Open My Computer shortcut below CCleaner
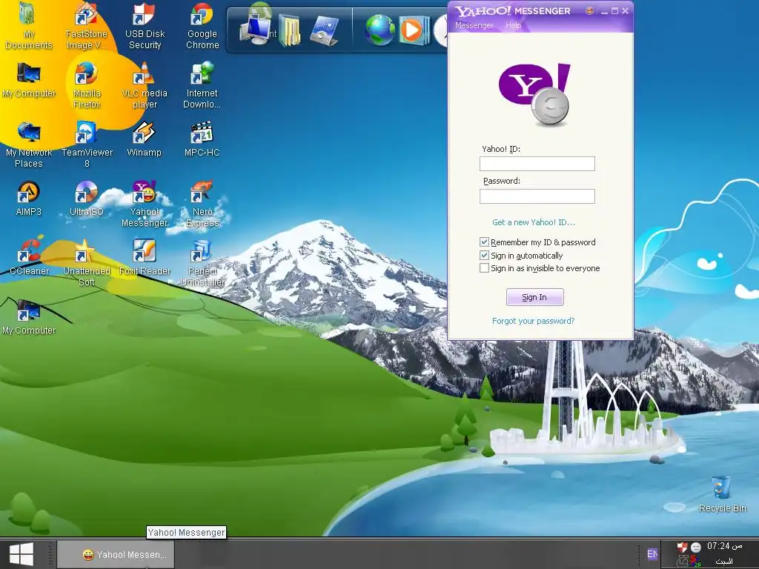 [x=29, y=317]
